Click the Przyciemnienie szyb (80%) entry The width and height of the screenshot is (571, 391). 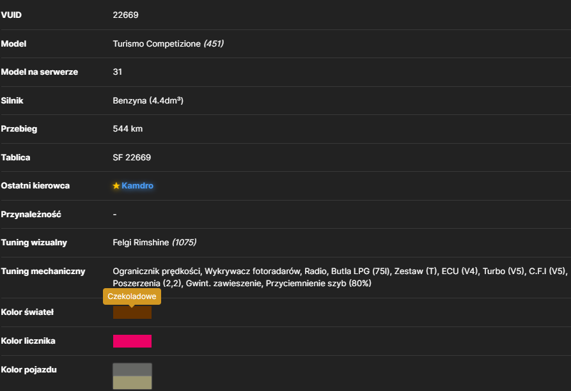pos(318,283)
